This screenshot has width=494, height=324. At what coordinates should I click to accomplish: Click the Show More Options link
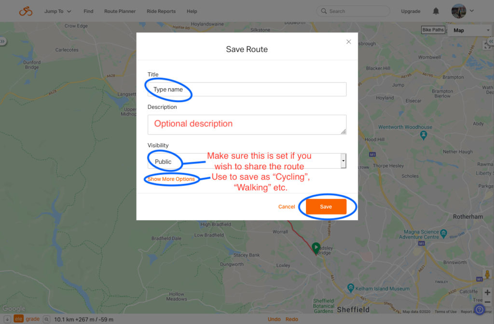[x=171, y=179]
